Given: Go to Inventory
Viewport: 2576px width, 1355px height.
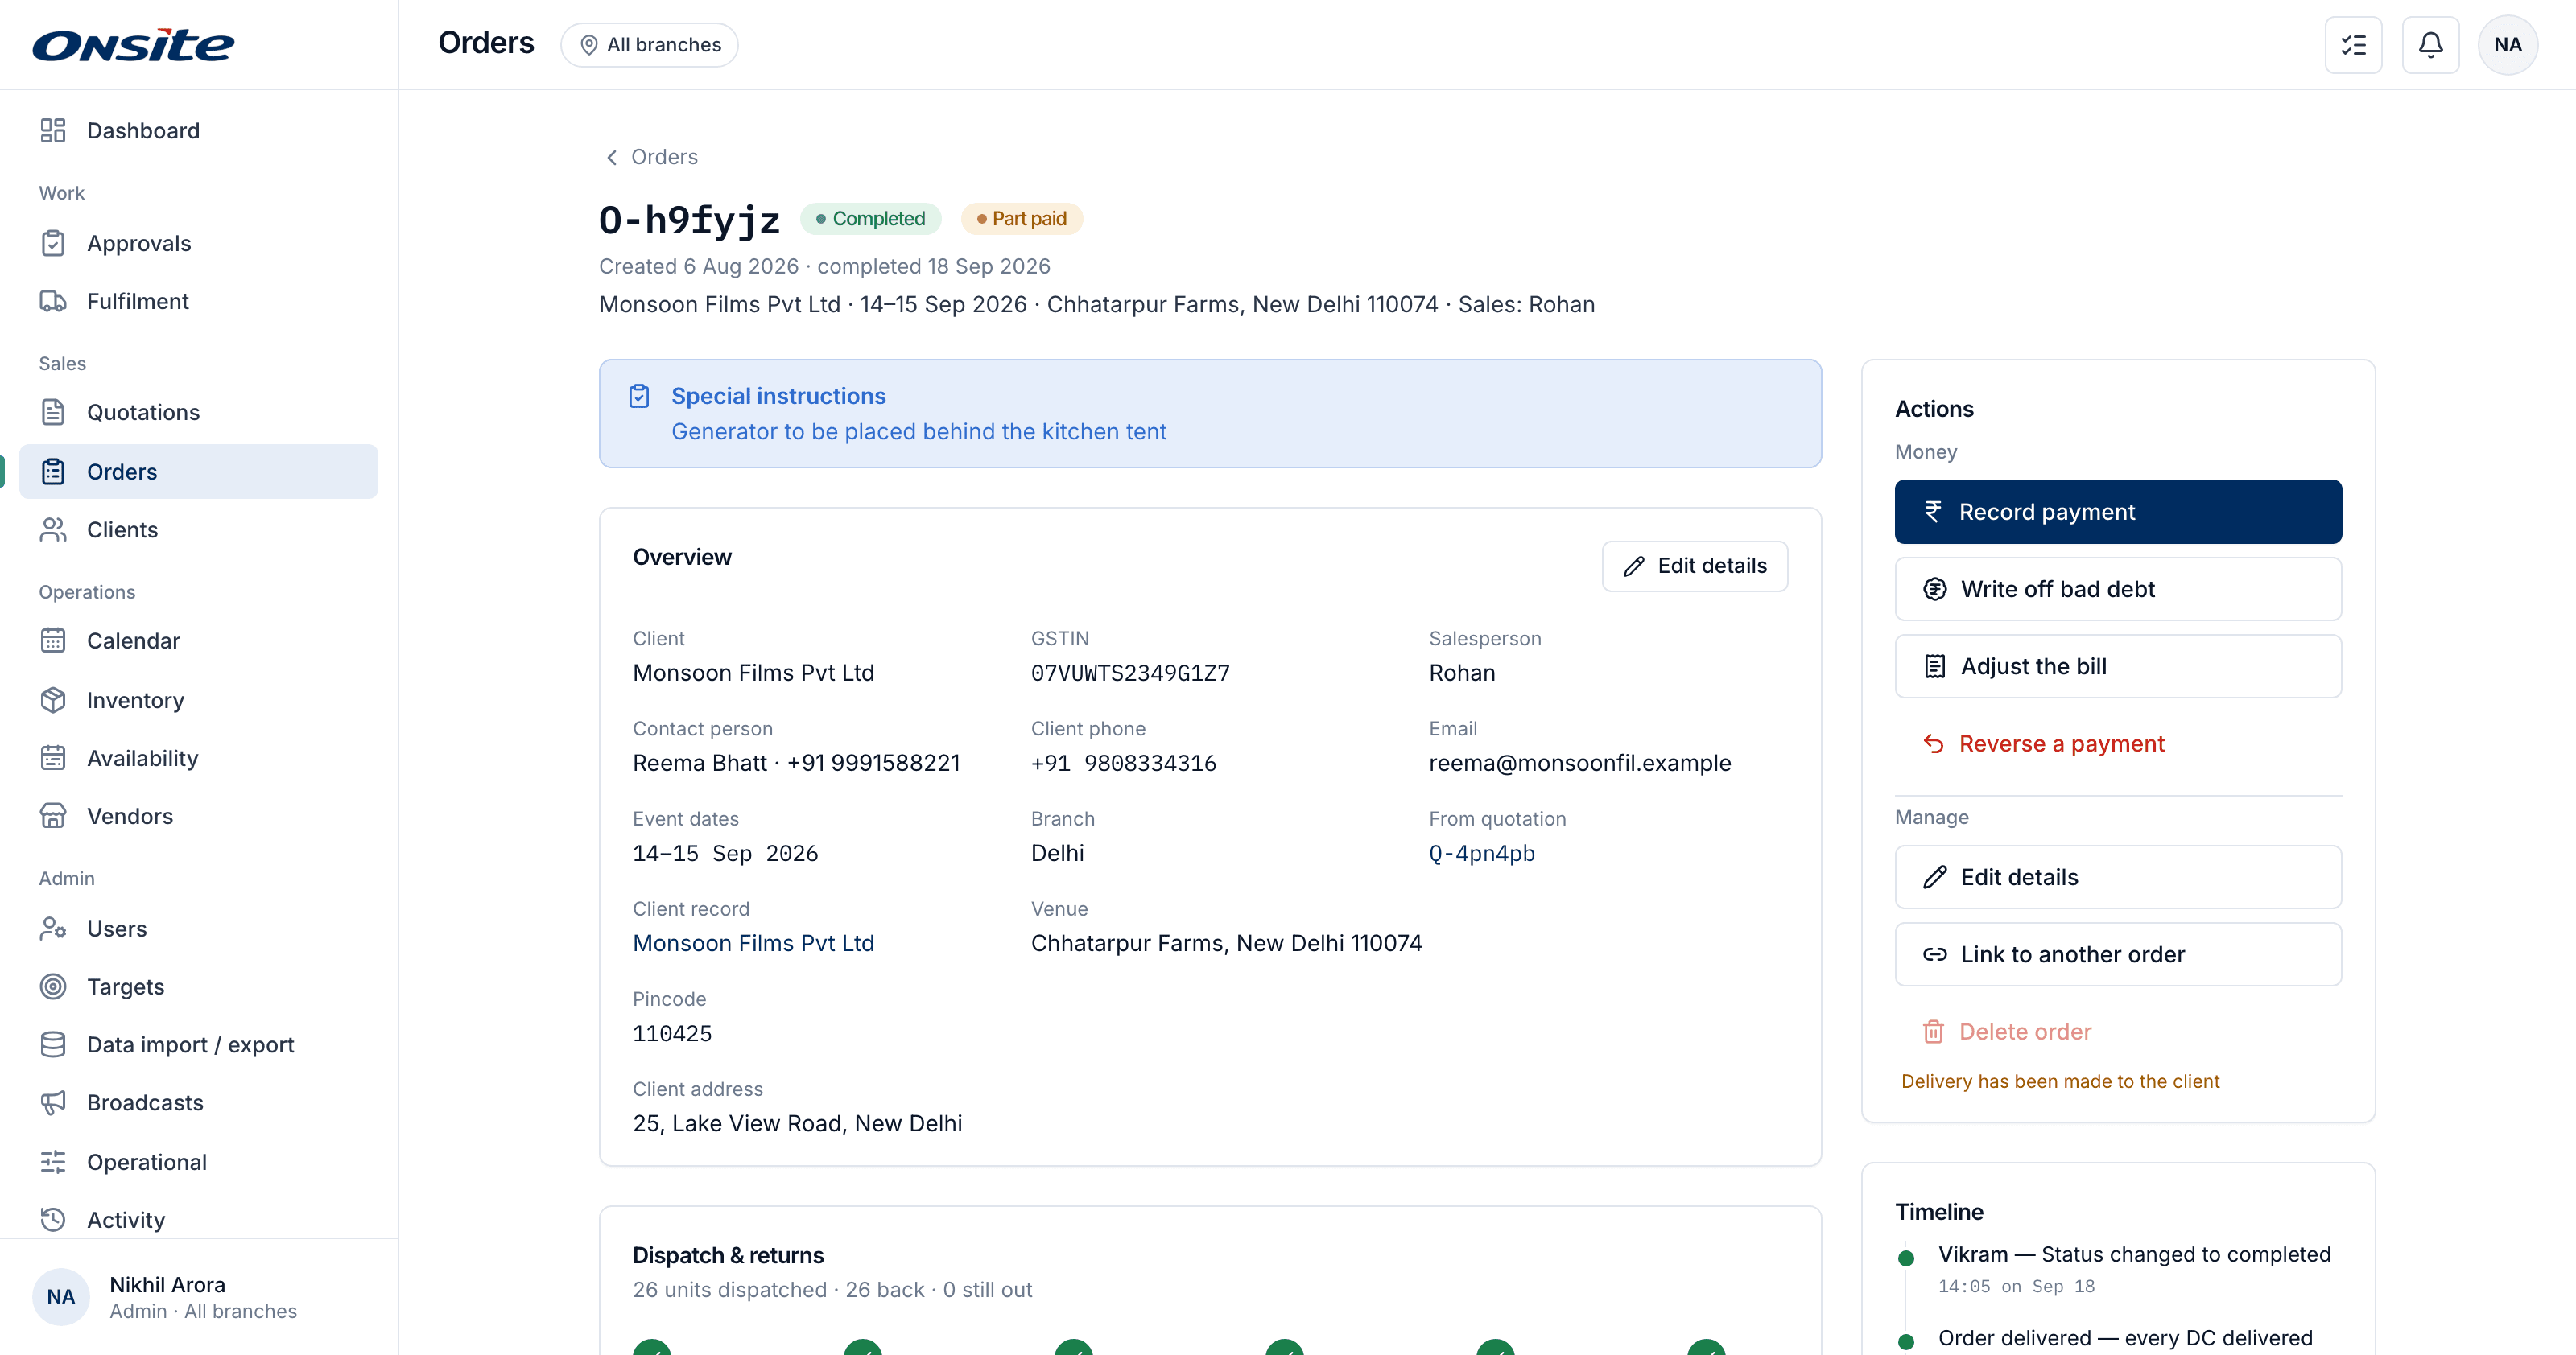Looking at the screenshot, I should 198,699.
